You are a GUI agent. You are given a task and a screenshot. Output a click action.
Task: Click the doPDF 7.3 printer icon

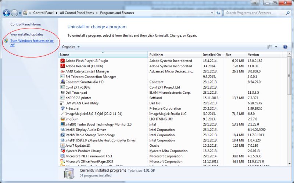[x=62, y=98]
